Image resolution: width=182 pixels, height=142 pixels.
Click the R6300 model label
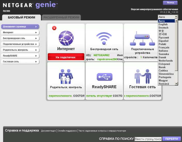6,11
